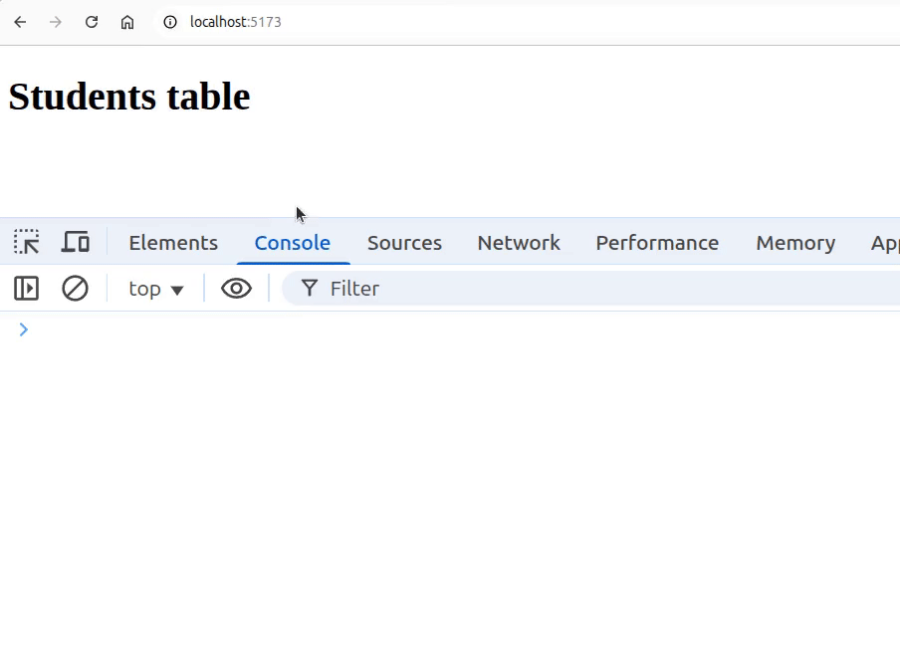
Task: Toggle the device toolbar icon
Action: pyautogui.click(x=76, y=242)
